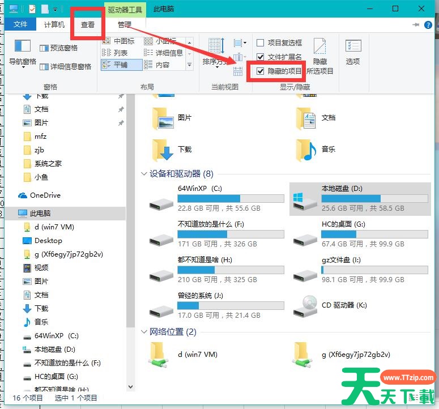439x409 pixels.
Task: Select Details (详细信息) layout
Action: [x=163, y=53]
